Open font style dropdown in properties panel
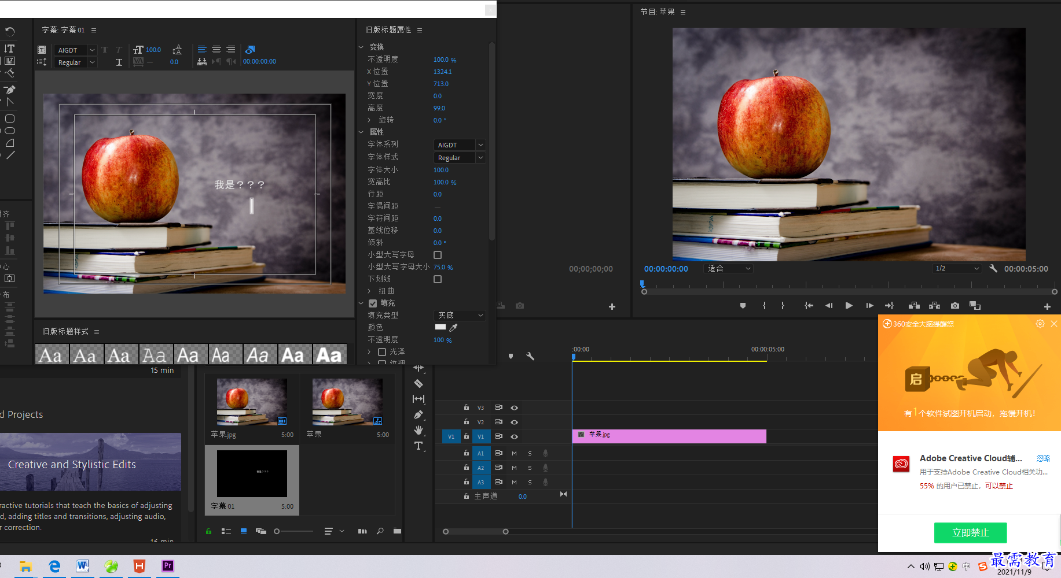Image resolution: width=1061 pixels, height=578 pixels. tap(480, 158)
